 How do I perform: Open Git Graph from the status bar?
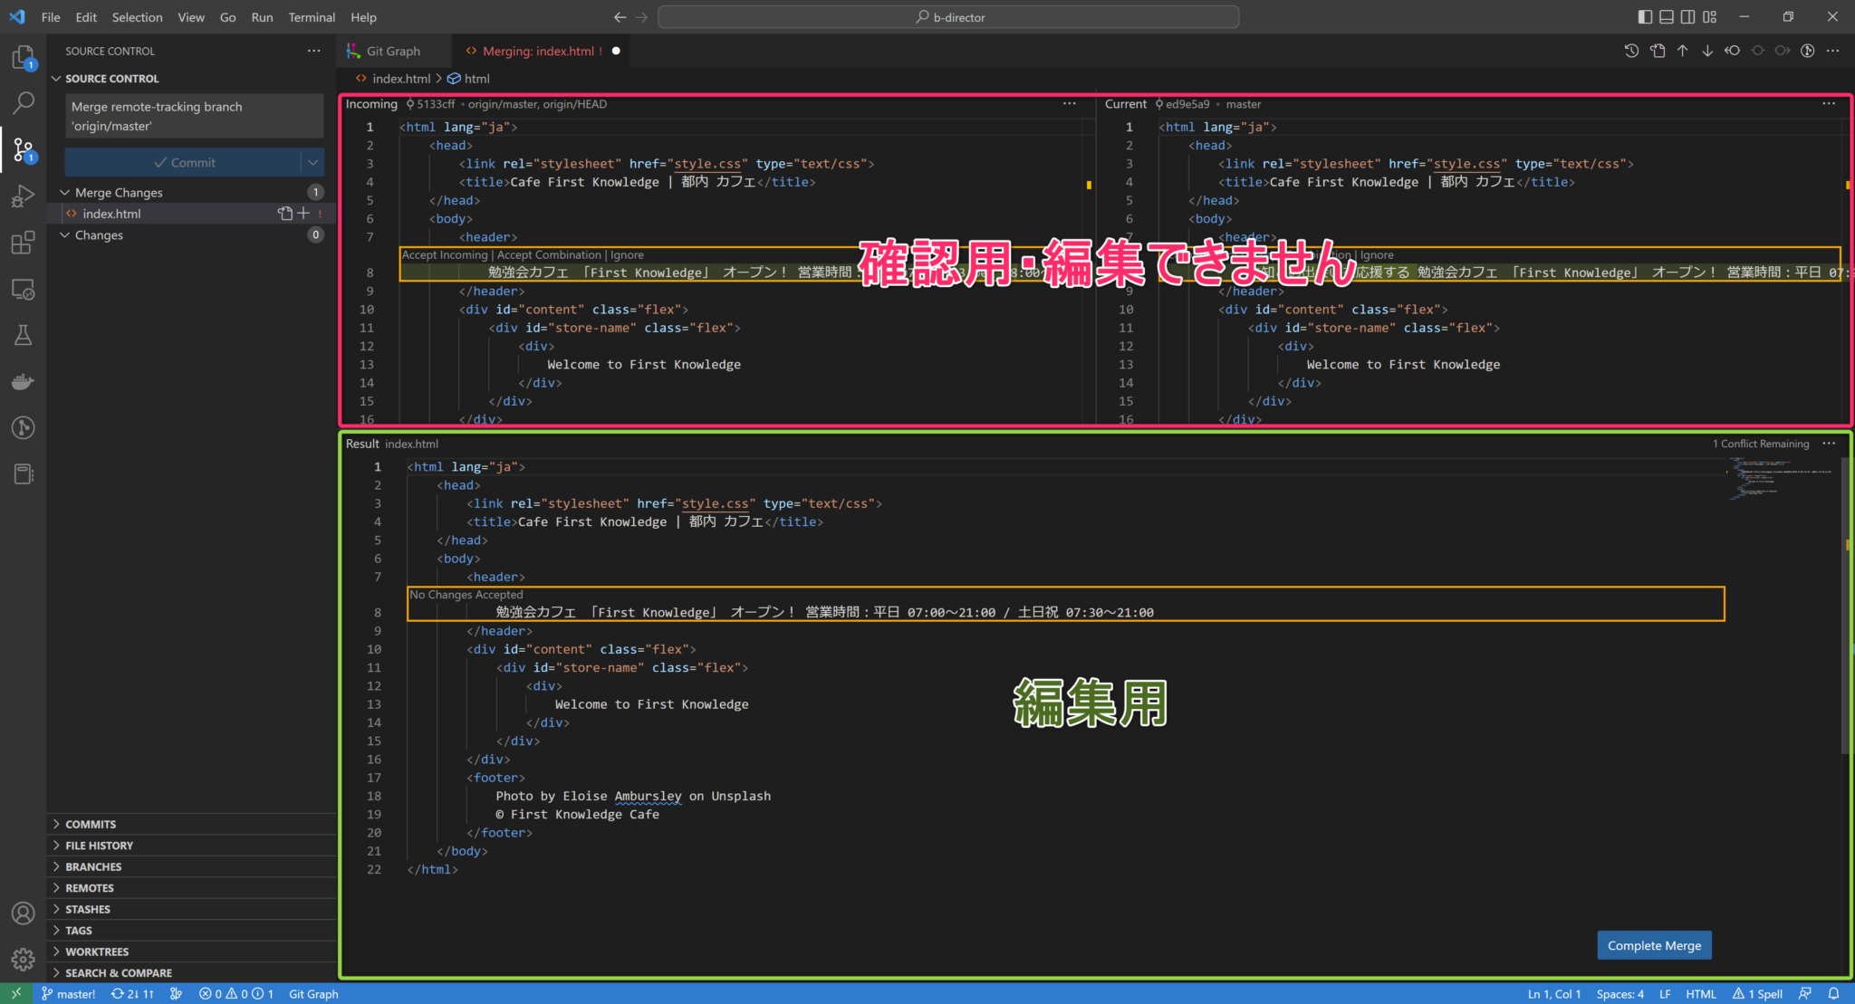pyautogui.click(x=312, y=993)
